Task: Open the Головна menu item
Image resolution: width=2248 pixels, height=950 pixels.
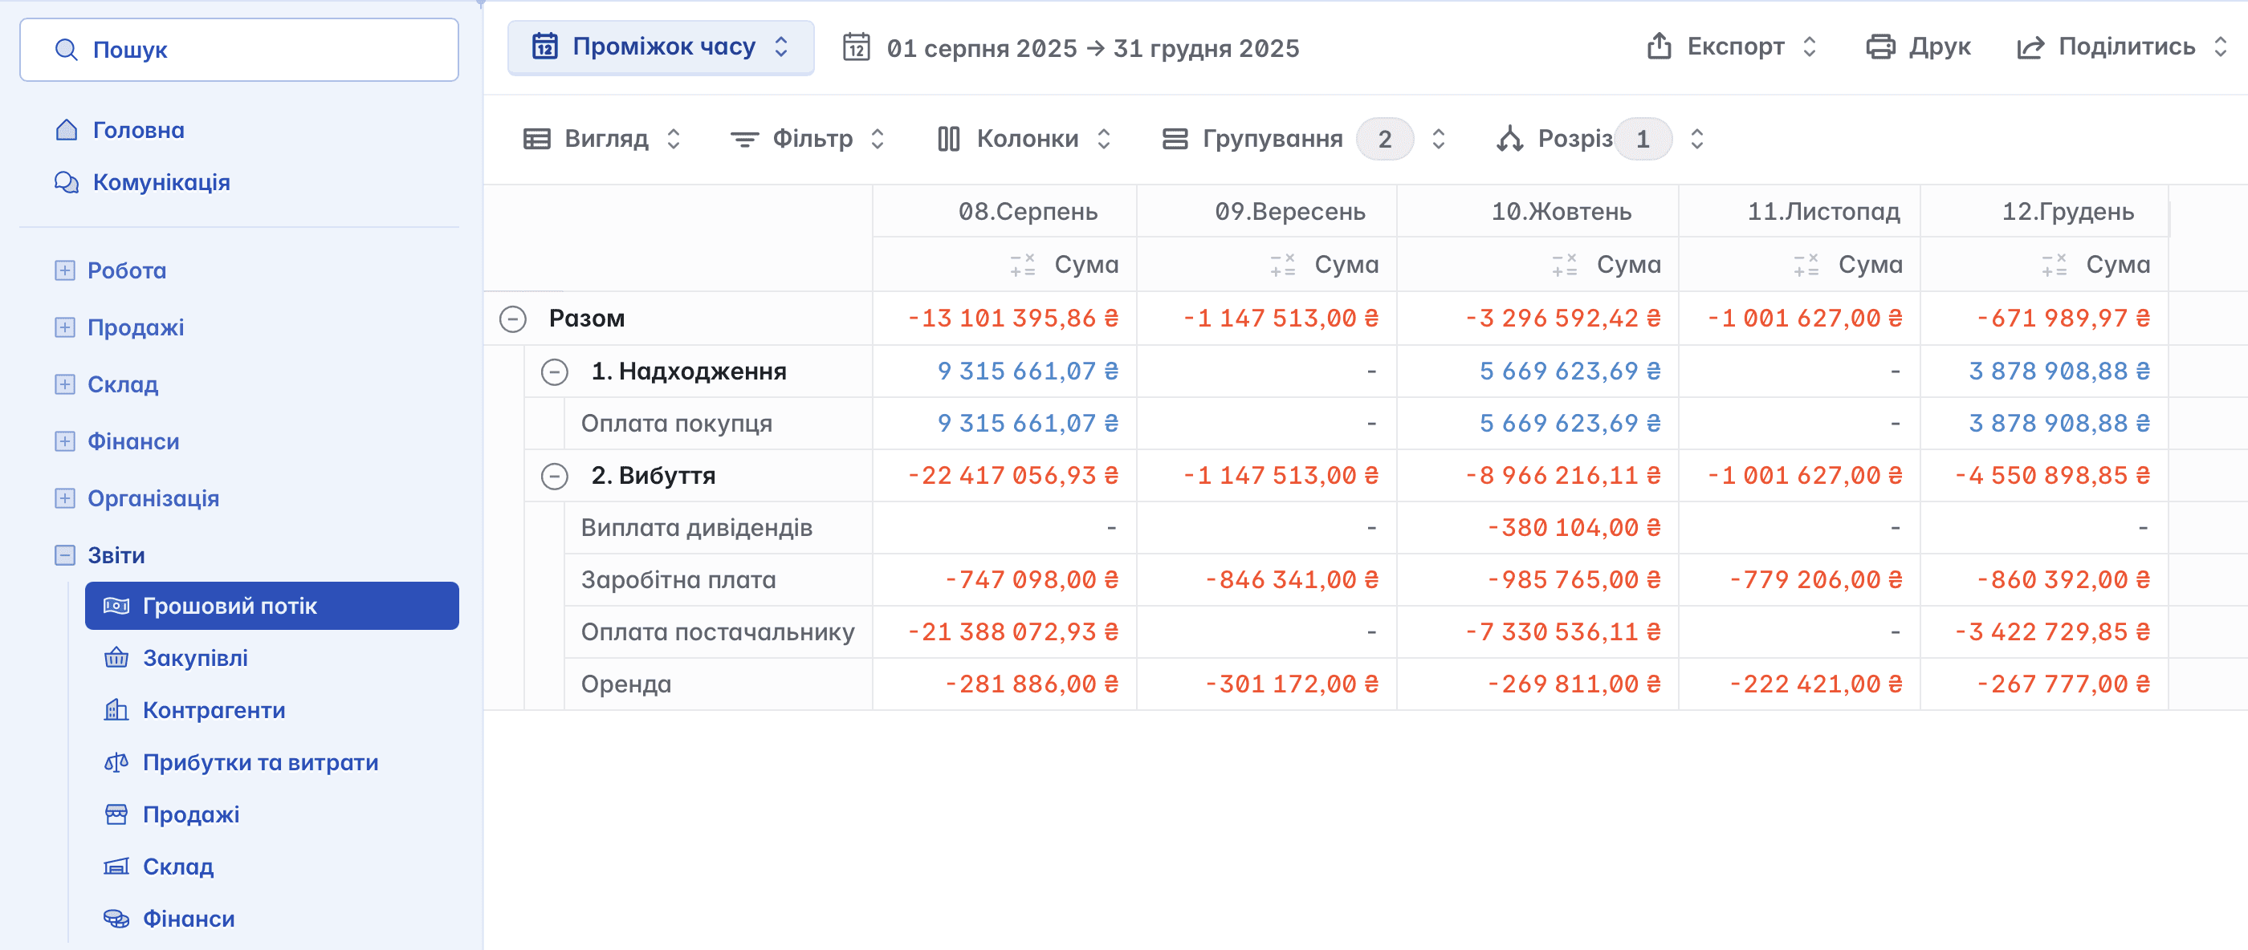Action: (x=138, y=130)
